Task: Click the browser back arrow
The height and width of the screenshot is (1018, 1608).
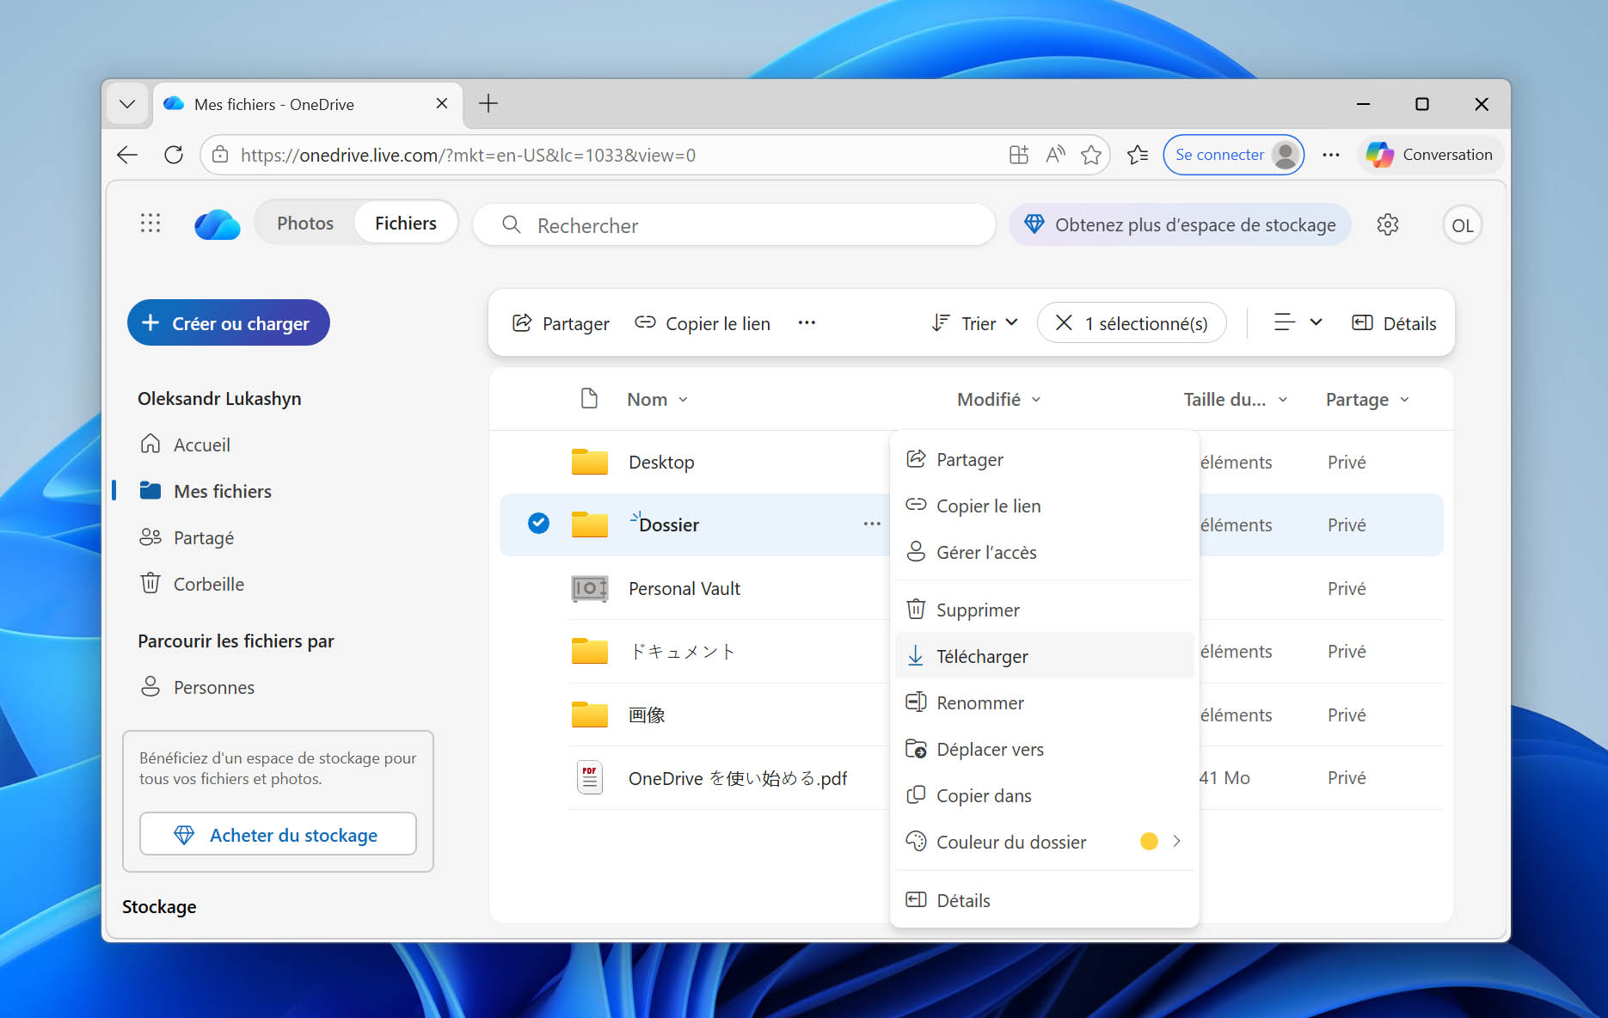Action: click(127, 155)
